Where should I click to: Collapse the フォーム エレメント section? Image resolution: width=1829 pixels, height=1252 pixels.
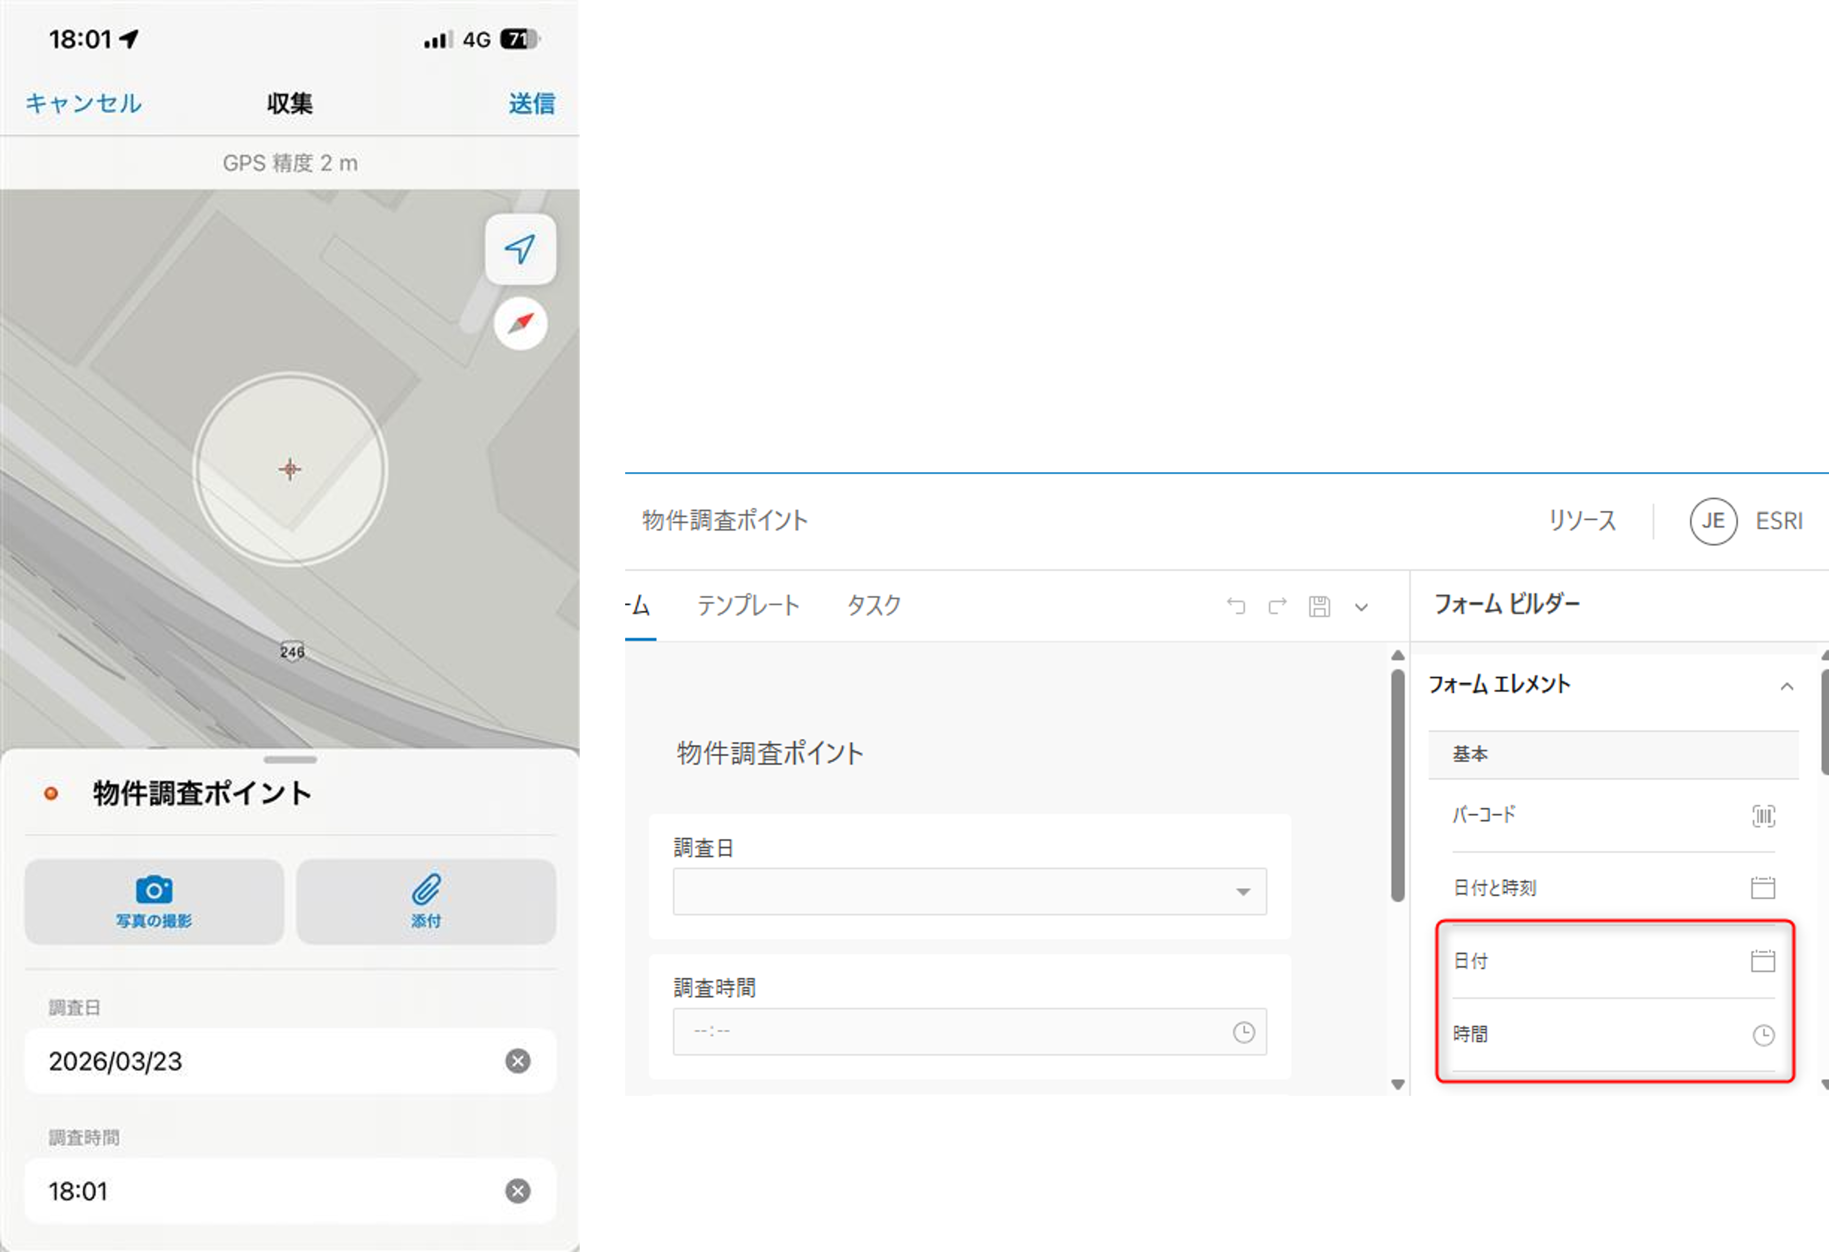1787,686
